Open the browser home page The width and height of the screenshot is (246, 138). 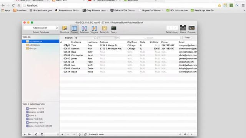pos(18,5)
